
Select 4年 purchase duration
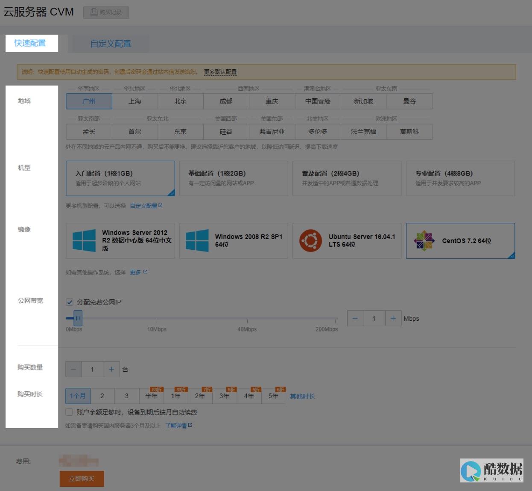click(249, 396)
